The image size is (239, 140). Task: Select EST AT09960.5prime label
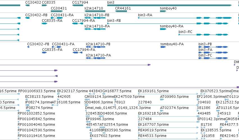174,97
